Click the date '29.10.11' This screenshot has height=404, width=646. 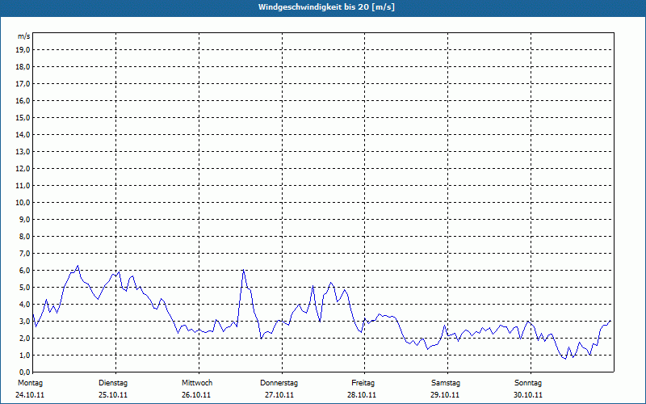[x=445, y=395]
